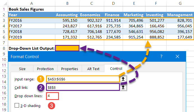Click the cell with value 177,670
Screen dimensions: 194x112
click(113, 32)
